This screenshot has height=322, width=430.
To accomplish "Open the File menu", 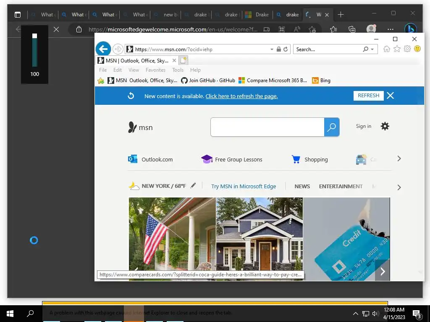I will (103, 70).
